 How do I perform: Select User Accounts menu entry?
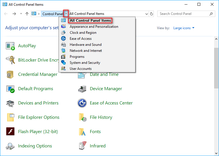tap(81, 69)
